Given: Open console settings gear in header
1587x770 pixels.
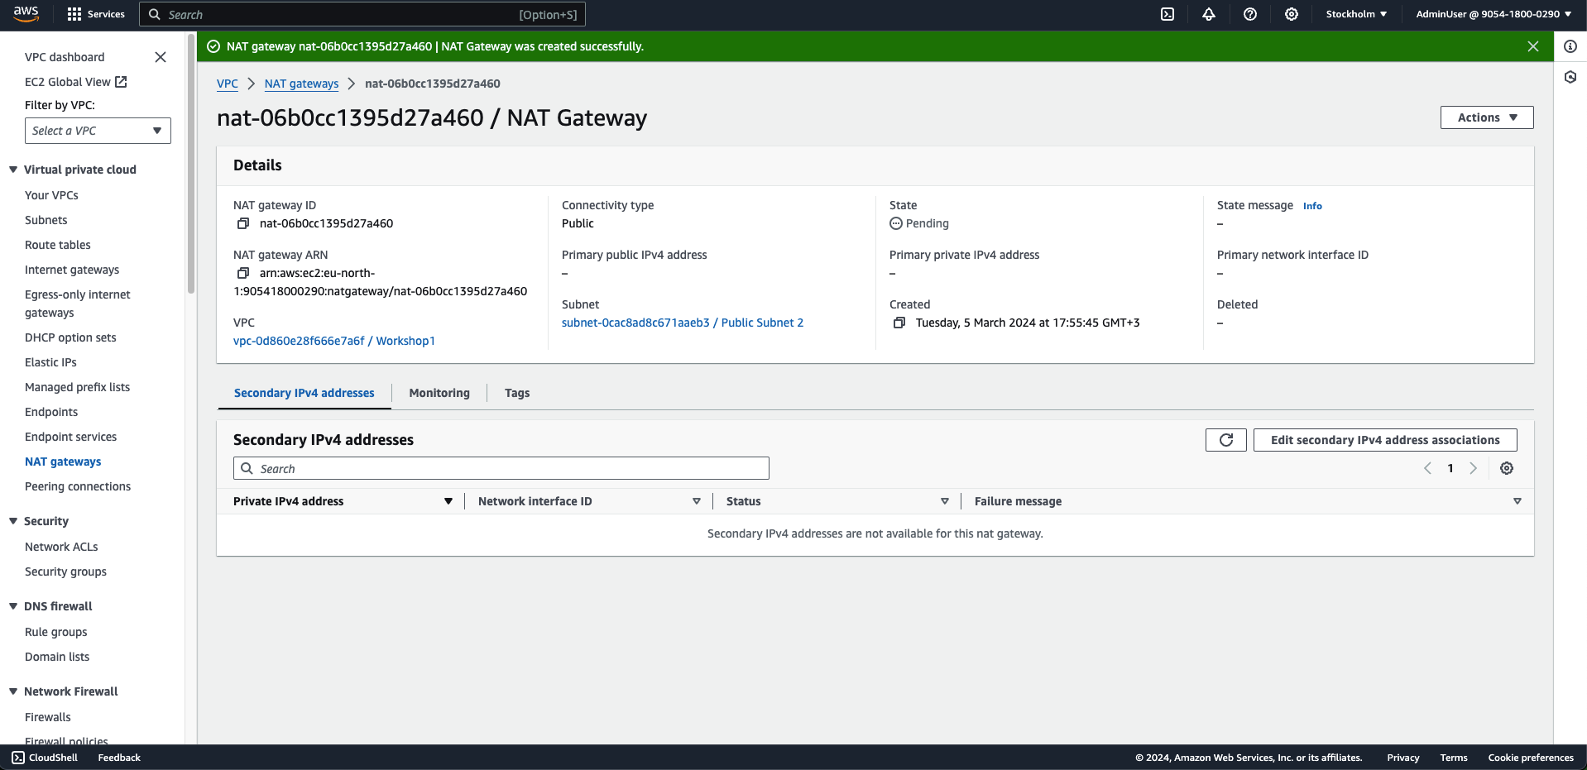Looking at the screenshot, I should (1291, 14).
